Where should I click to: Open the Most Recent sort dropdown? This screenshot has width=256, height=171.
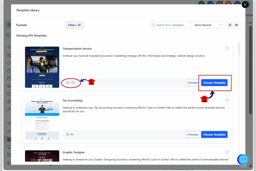208,25
